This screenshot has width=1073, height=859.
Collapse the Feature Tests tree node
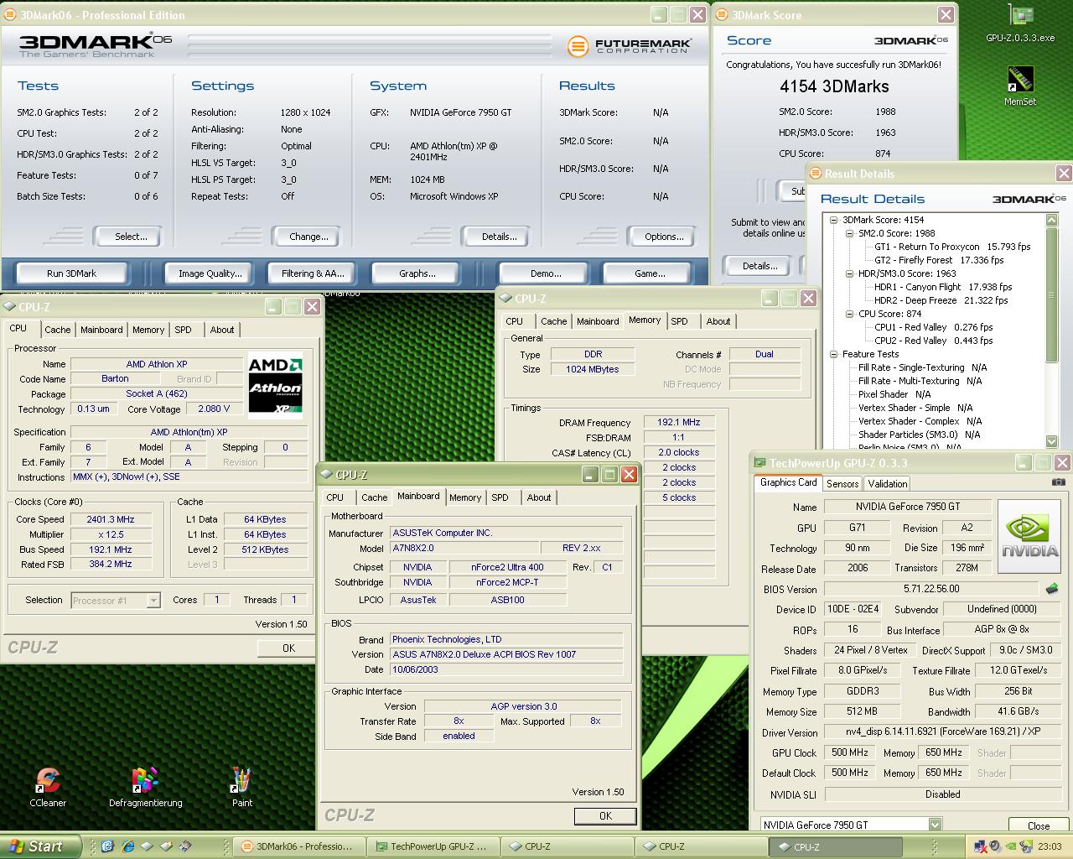(x=834, y=354)
